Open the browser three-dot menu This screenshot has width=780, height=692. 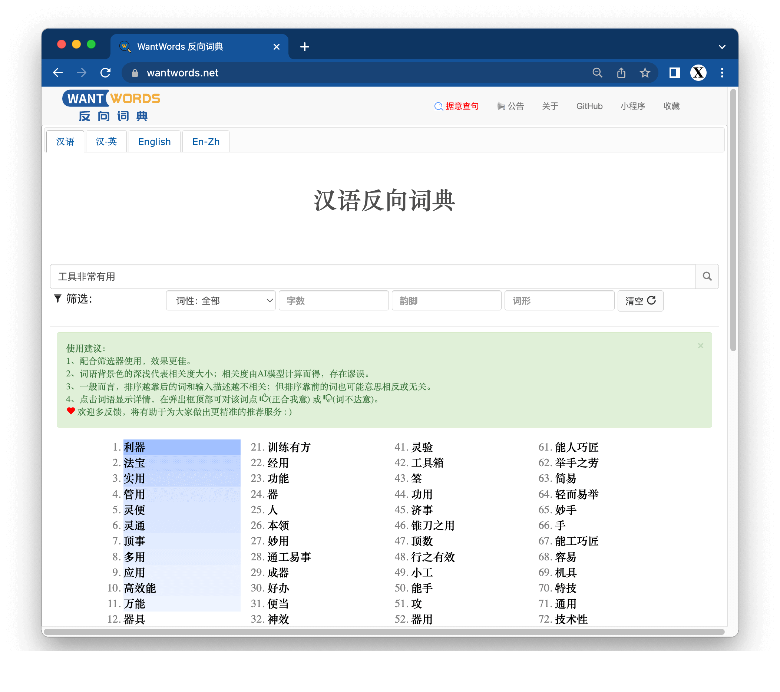tap(722, 73)
